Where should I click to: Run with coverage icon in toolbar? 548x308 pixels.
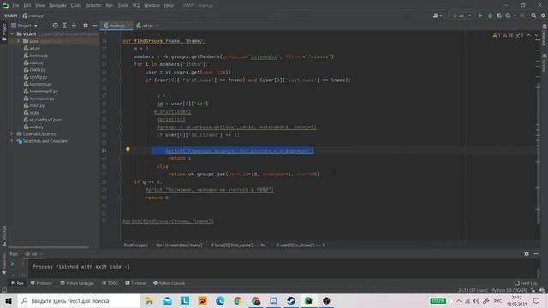click(x=499, y=15)
